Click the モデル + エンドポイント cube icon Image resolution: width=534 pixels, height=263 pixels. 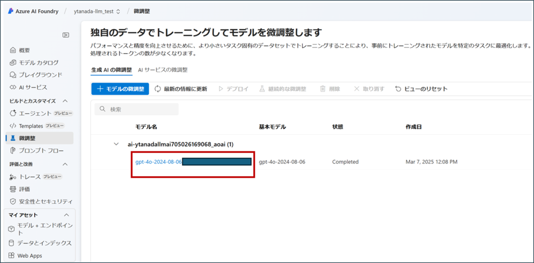coord(12,229)
